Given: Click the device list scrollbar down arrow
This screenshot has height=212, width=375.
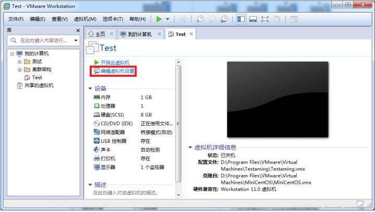Looking at the screenshot, I should pyautogui.click(x=179, y=195).
